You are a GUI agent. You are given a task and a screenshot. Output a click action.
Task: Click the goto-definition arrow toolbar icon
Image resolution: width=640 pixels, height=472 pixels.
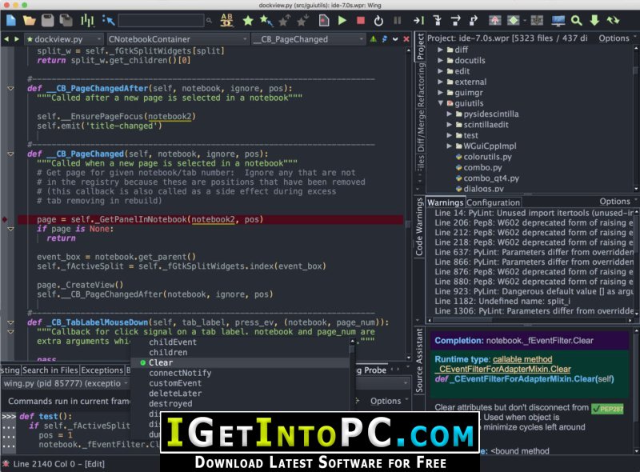[x=108, y=20]
